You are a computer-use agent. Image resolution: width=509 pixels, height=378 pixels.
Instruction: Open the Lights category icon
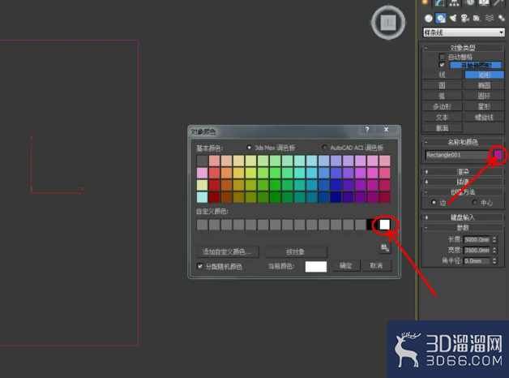tap(453, 18)
